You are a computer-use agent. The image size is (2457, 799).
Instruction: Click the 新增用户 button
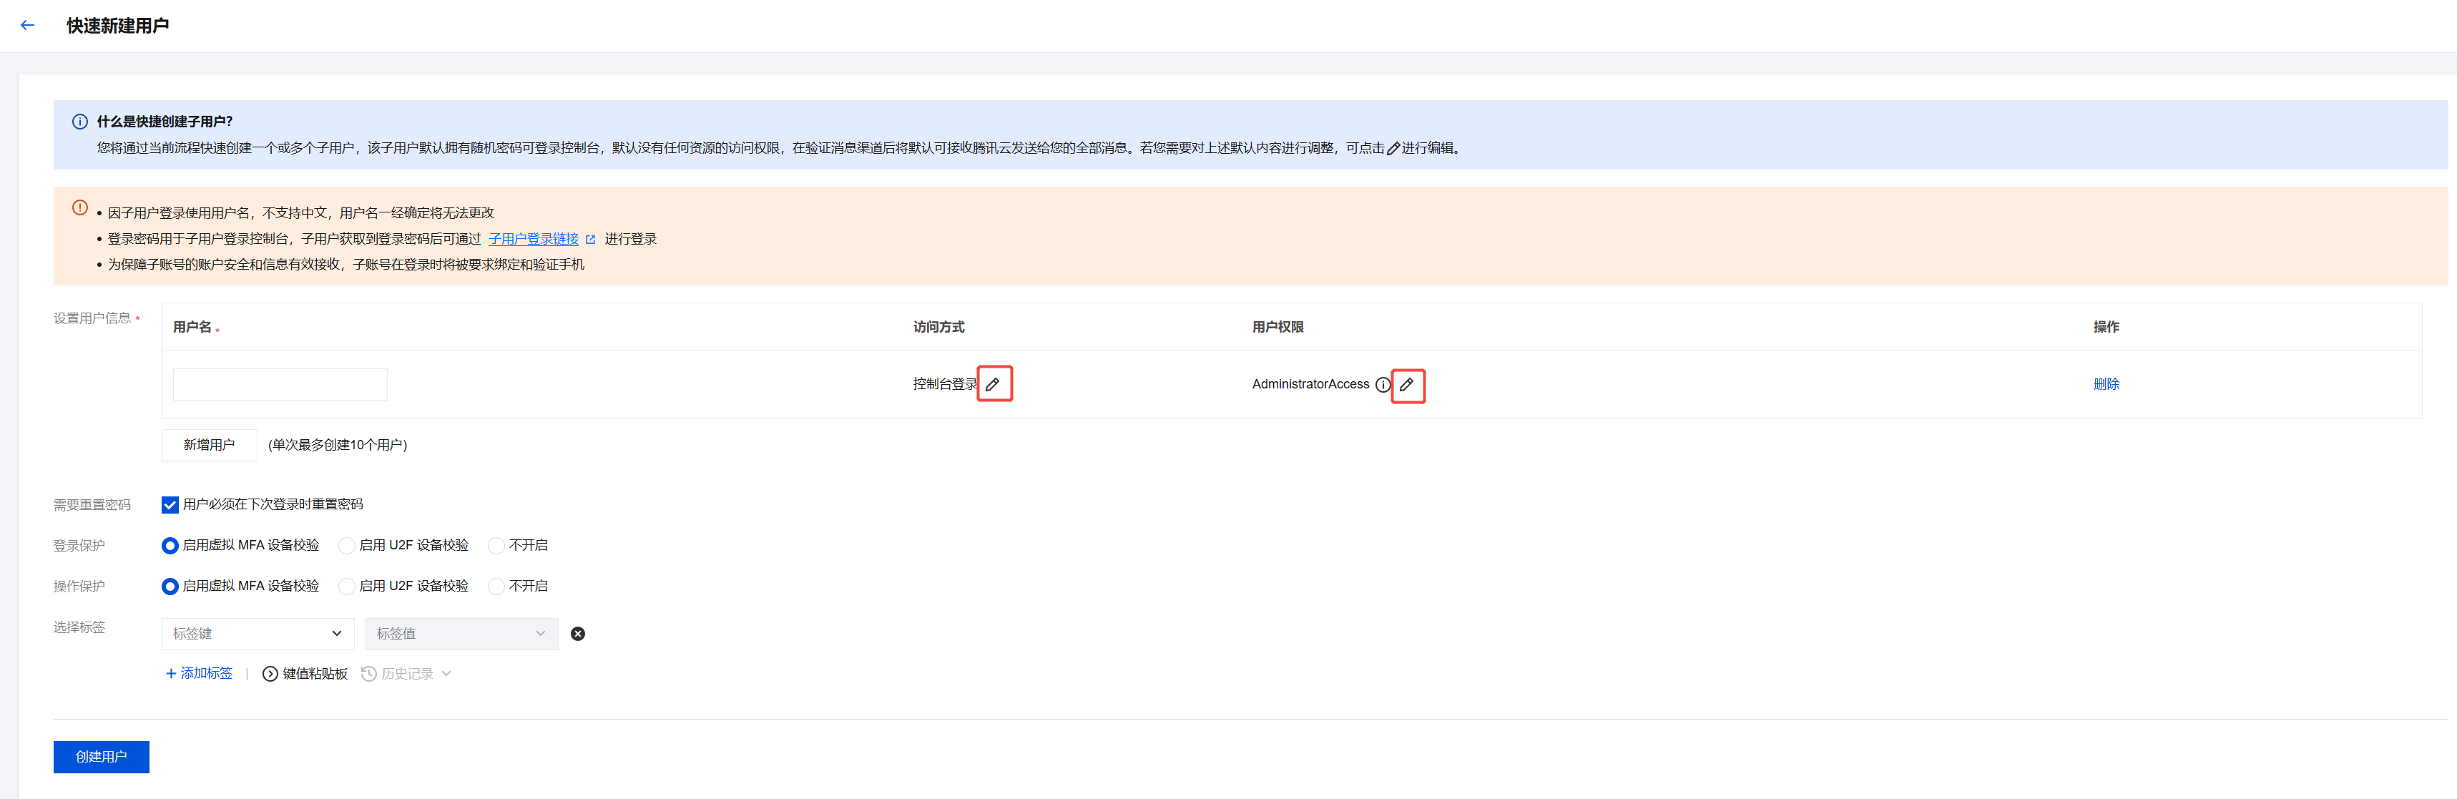pos(209,445)
